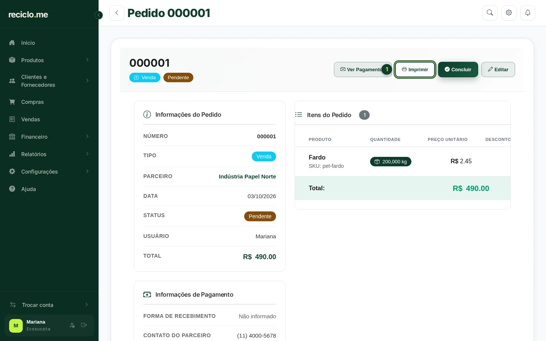Click the info icon beside Informações do Pedido
This screenshot has width=546, height=341.
(x=147, y=114)
